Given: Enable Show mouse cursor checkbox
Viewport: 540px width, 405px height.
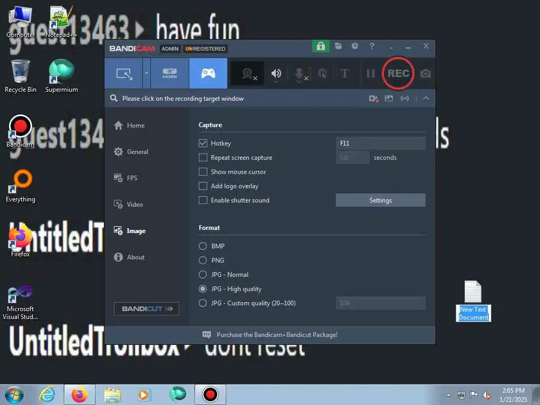Looking at the screenshot, I should coord(203,171).
